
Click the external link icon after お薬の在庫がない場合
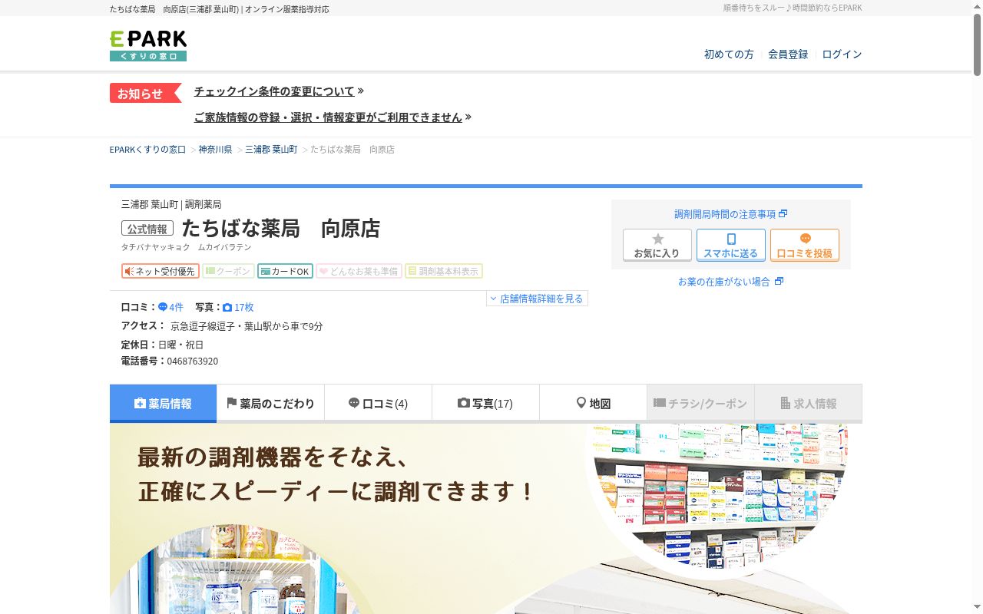click(x=779, y=282)
